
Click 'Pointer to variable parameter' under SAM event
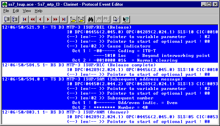(x=138, y=89)
